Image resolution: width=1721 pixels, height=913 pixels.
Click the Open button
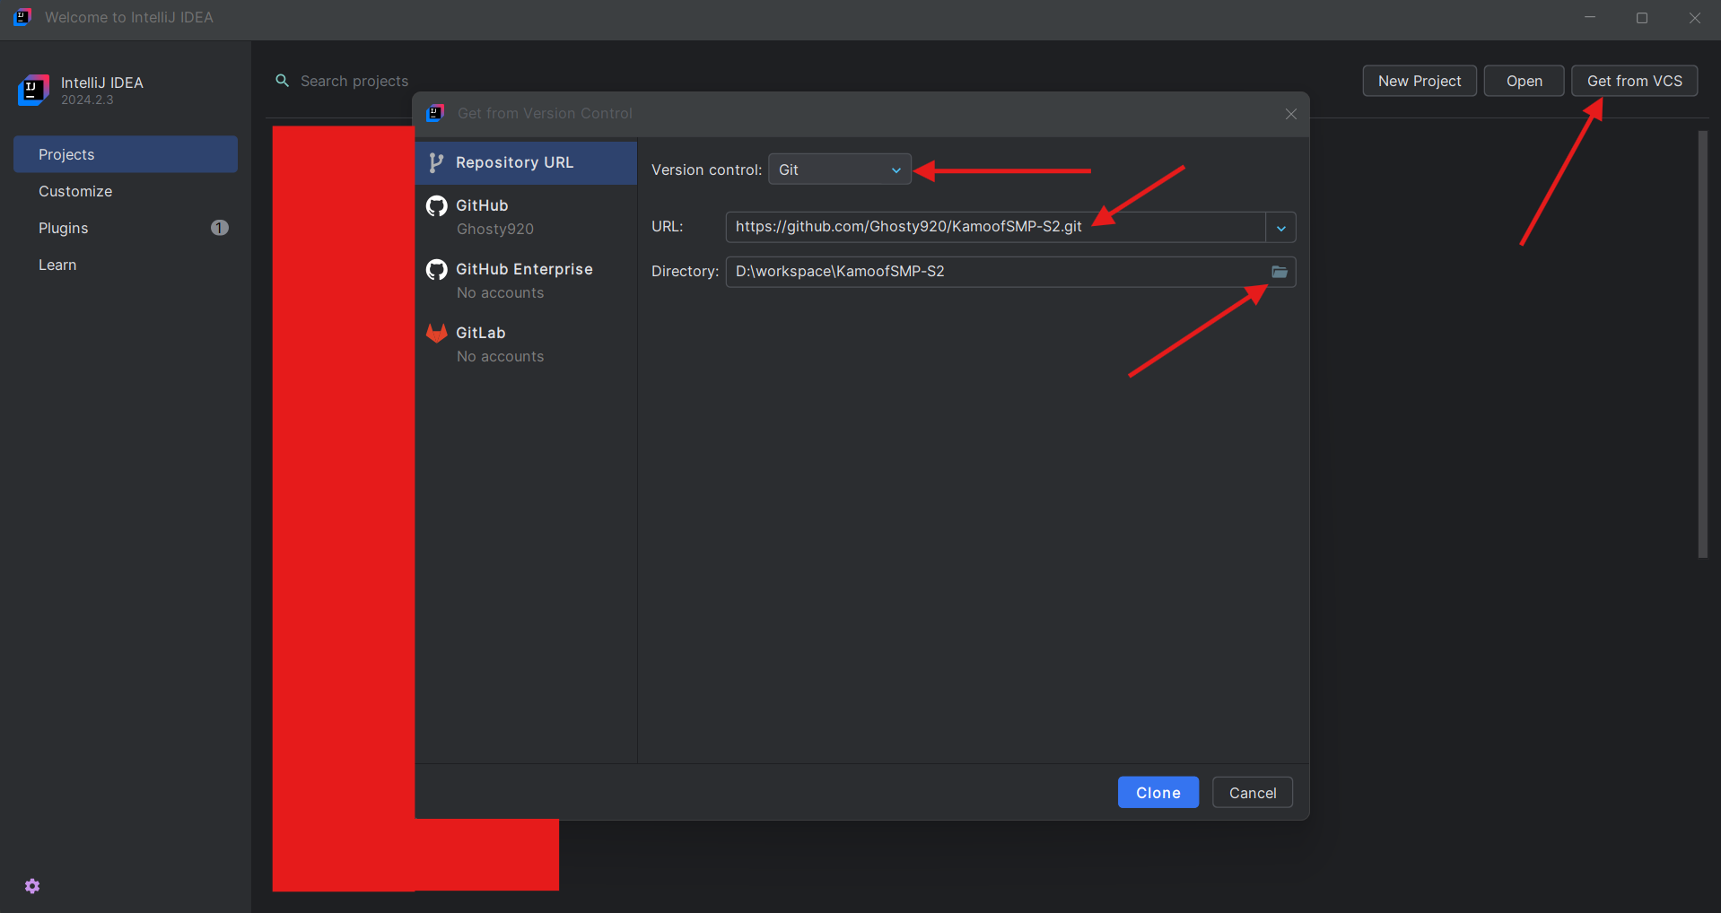tap(1524, 81)
